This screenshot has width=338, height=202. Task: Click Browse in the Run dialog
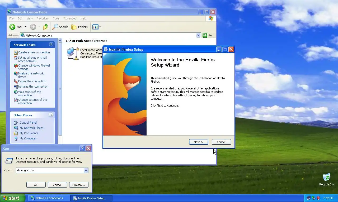coord(79,185)
